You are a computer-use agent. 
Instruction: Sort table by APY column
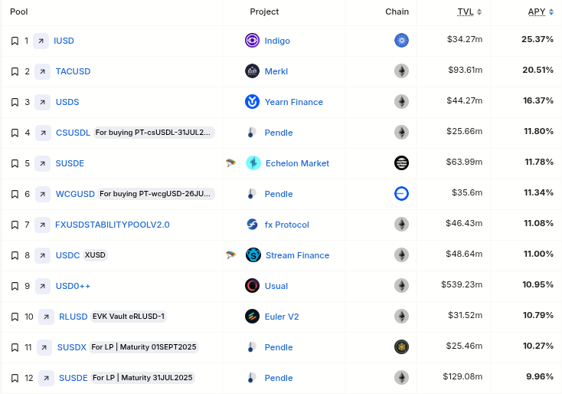coord(541,11)
